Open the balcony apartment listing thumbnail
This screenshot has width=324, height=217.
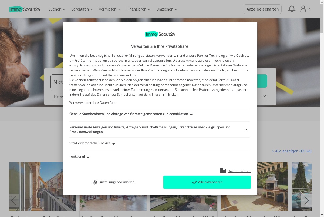coord(42,186)
